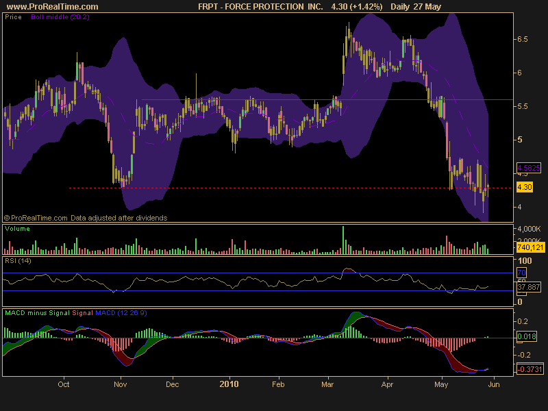
Task: Click the Price panel label
Action: pyautogui.click(x=13, y=16)
